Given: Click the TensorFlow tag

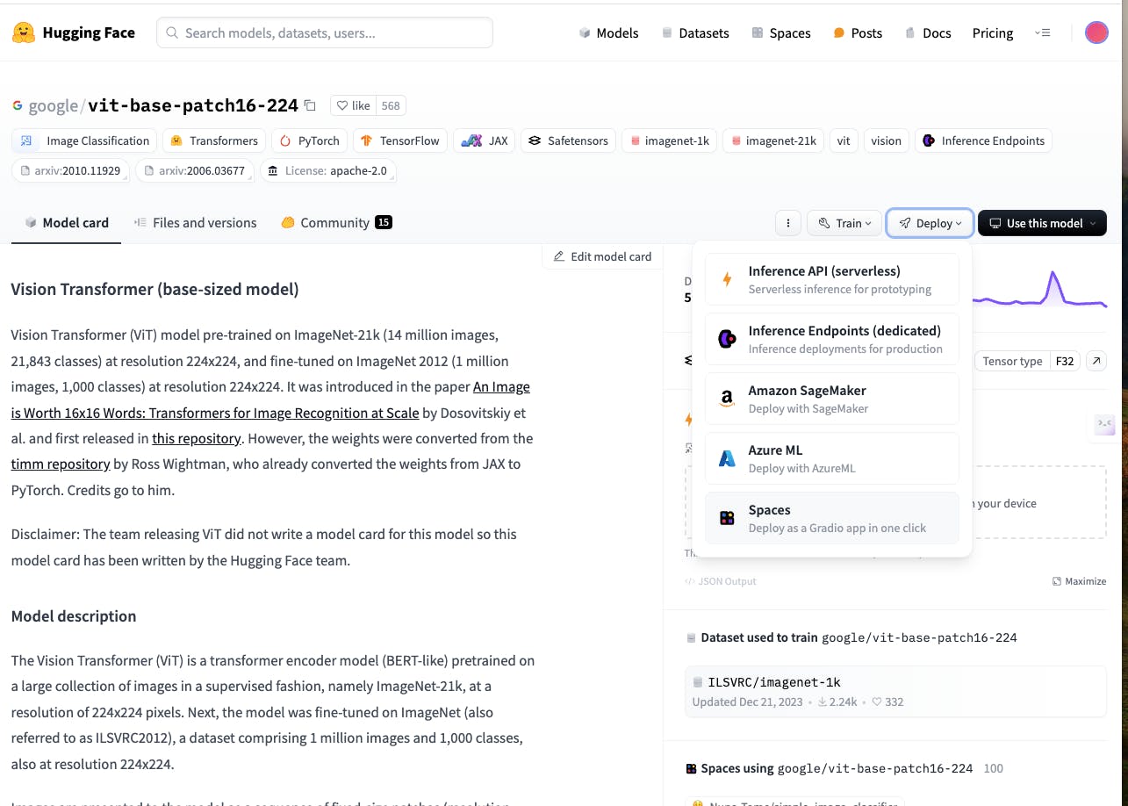Looking at the screenshot, I should (x=400, y=140).
